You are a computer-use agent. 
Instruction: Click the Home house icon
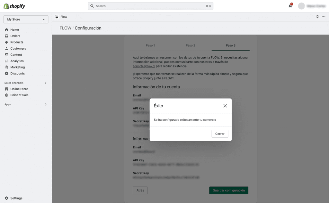6,30
